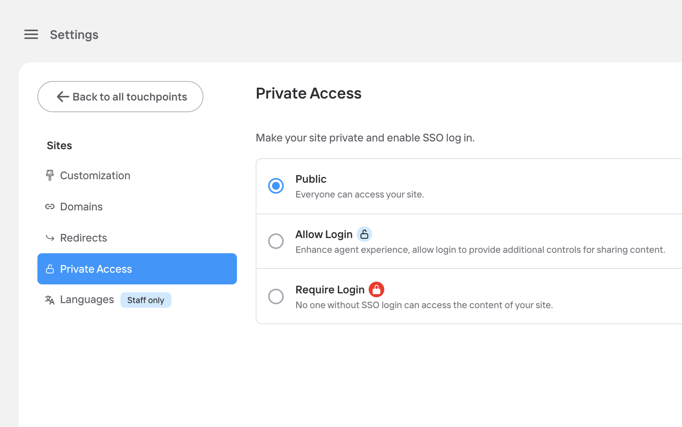
Task: Click the Private Access unlock icon
Action: pos(50,269)
